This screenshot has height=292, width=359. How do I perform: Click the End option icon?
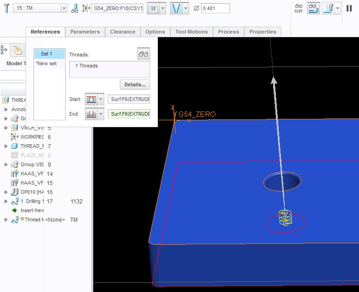click(91, 114)
